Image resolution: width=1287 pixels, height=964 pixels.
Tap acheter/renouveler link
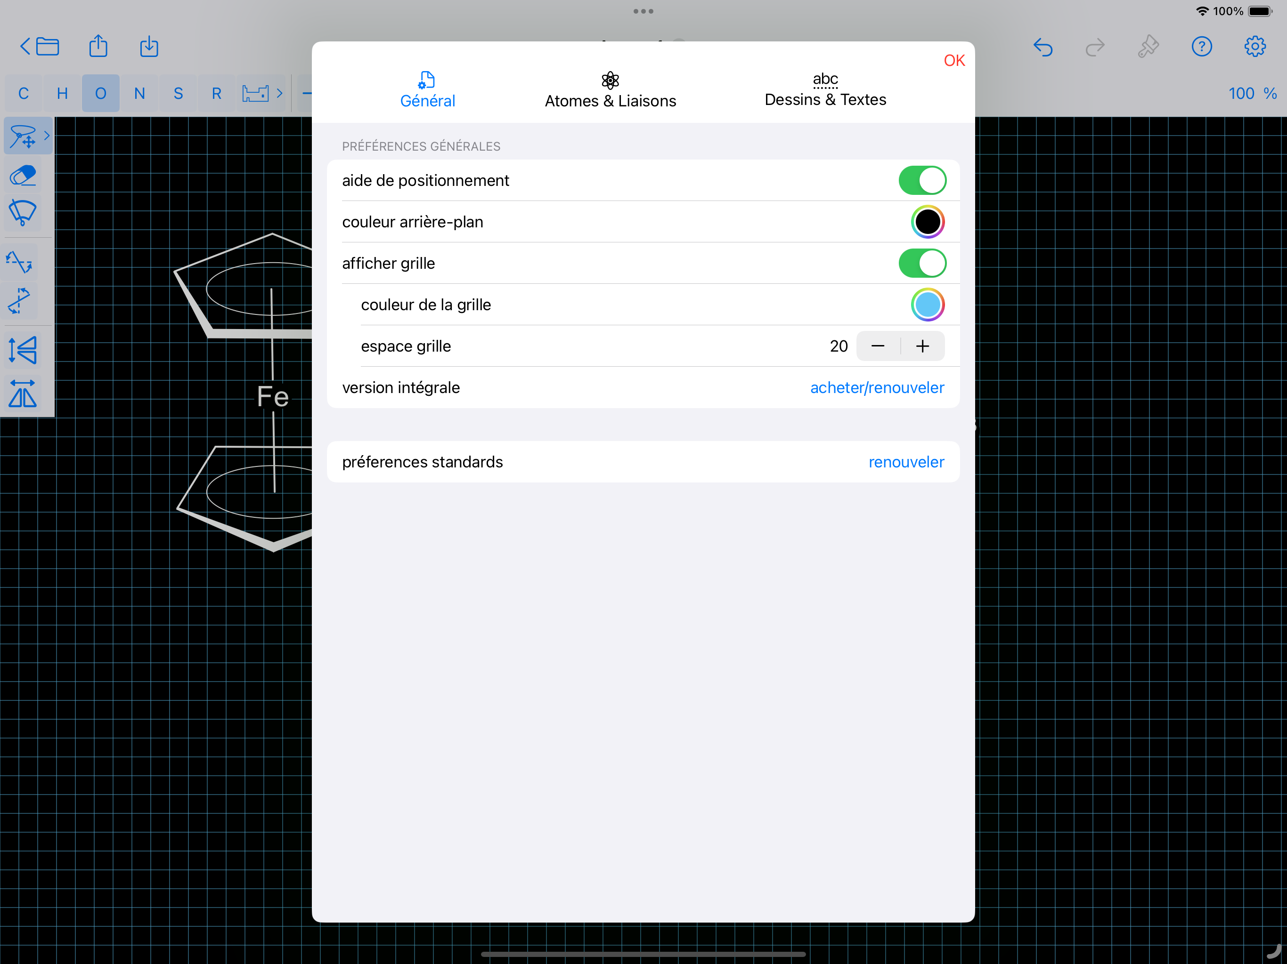tap(877, 388)
